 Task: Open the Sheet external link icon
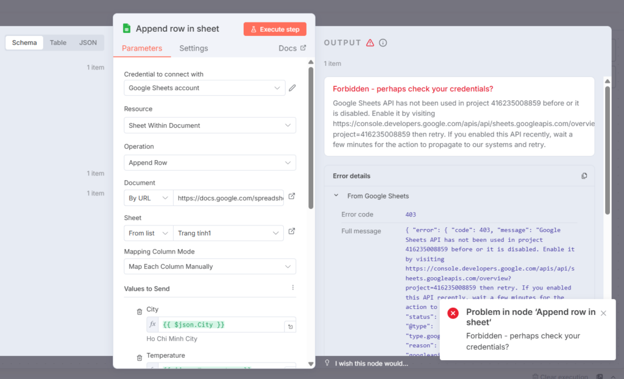[x=292, y=232]
